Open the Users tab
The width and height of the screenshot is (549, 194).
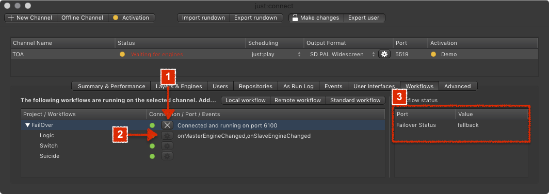click(220, 86)
